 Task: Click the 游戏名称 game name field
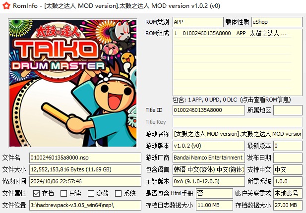237,134
